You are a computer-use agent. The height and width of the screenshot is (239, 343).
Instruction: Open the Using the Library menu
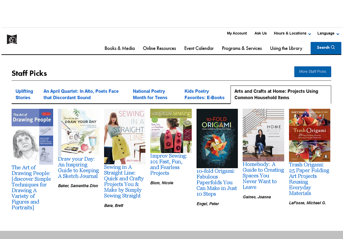click(286, 49)
